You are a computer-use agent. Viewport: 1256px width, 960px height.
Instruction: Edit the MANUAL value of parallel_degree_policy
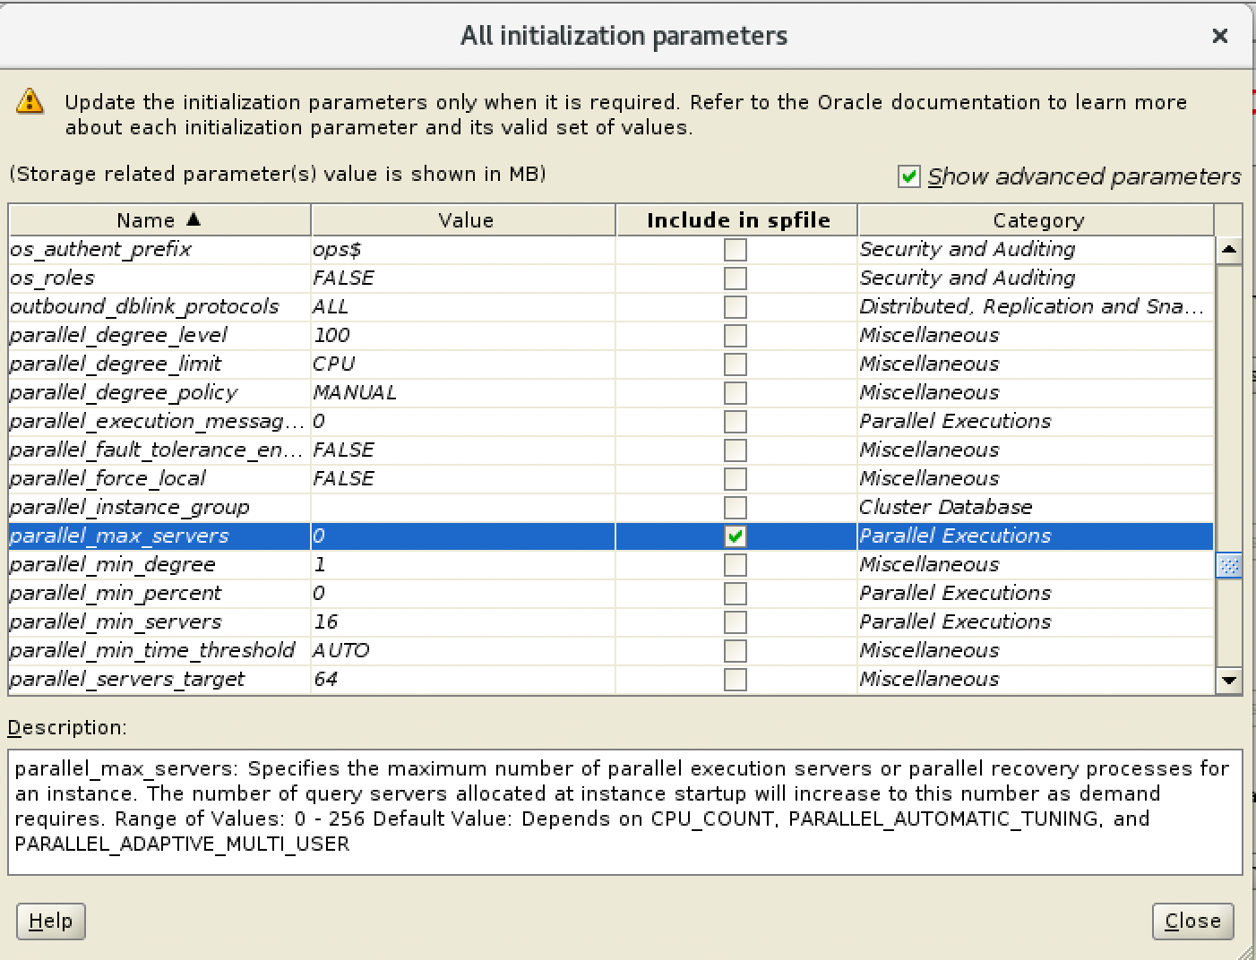click(463, 393)
